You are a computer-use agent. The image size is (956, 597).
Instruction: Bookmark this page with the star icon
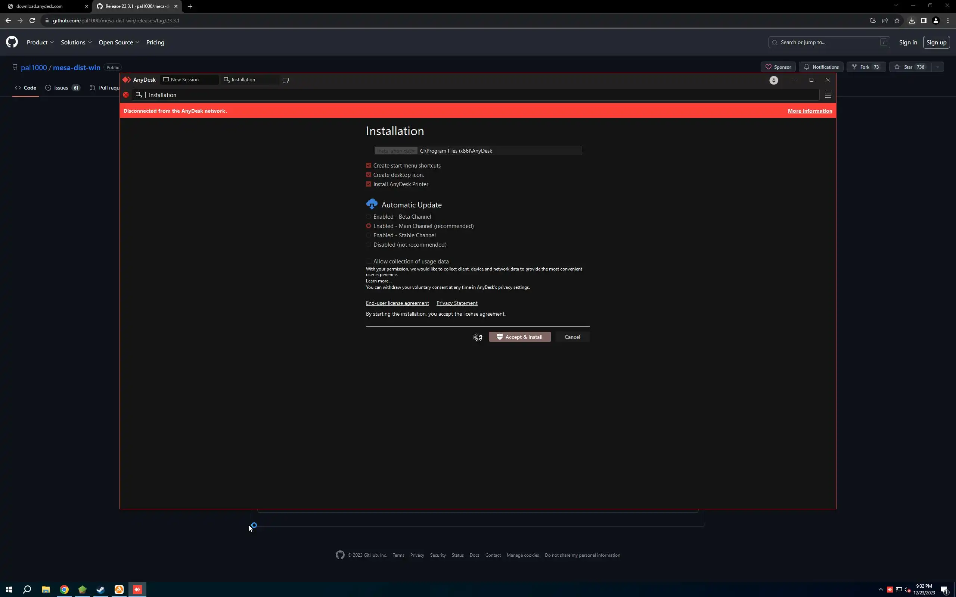coord(897,21)
